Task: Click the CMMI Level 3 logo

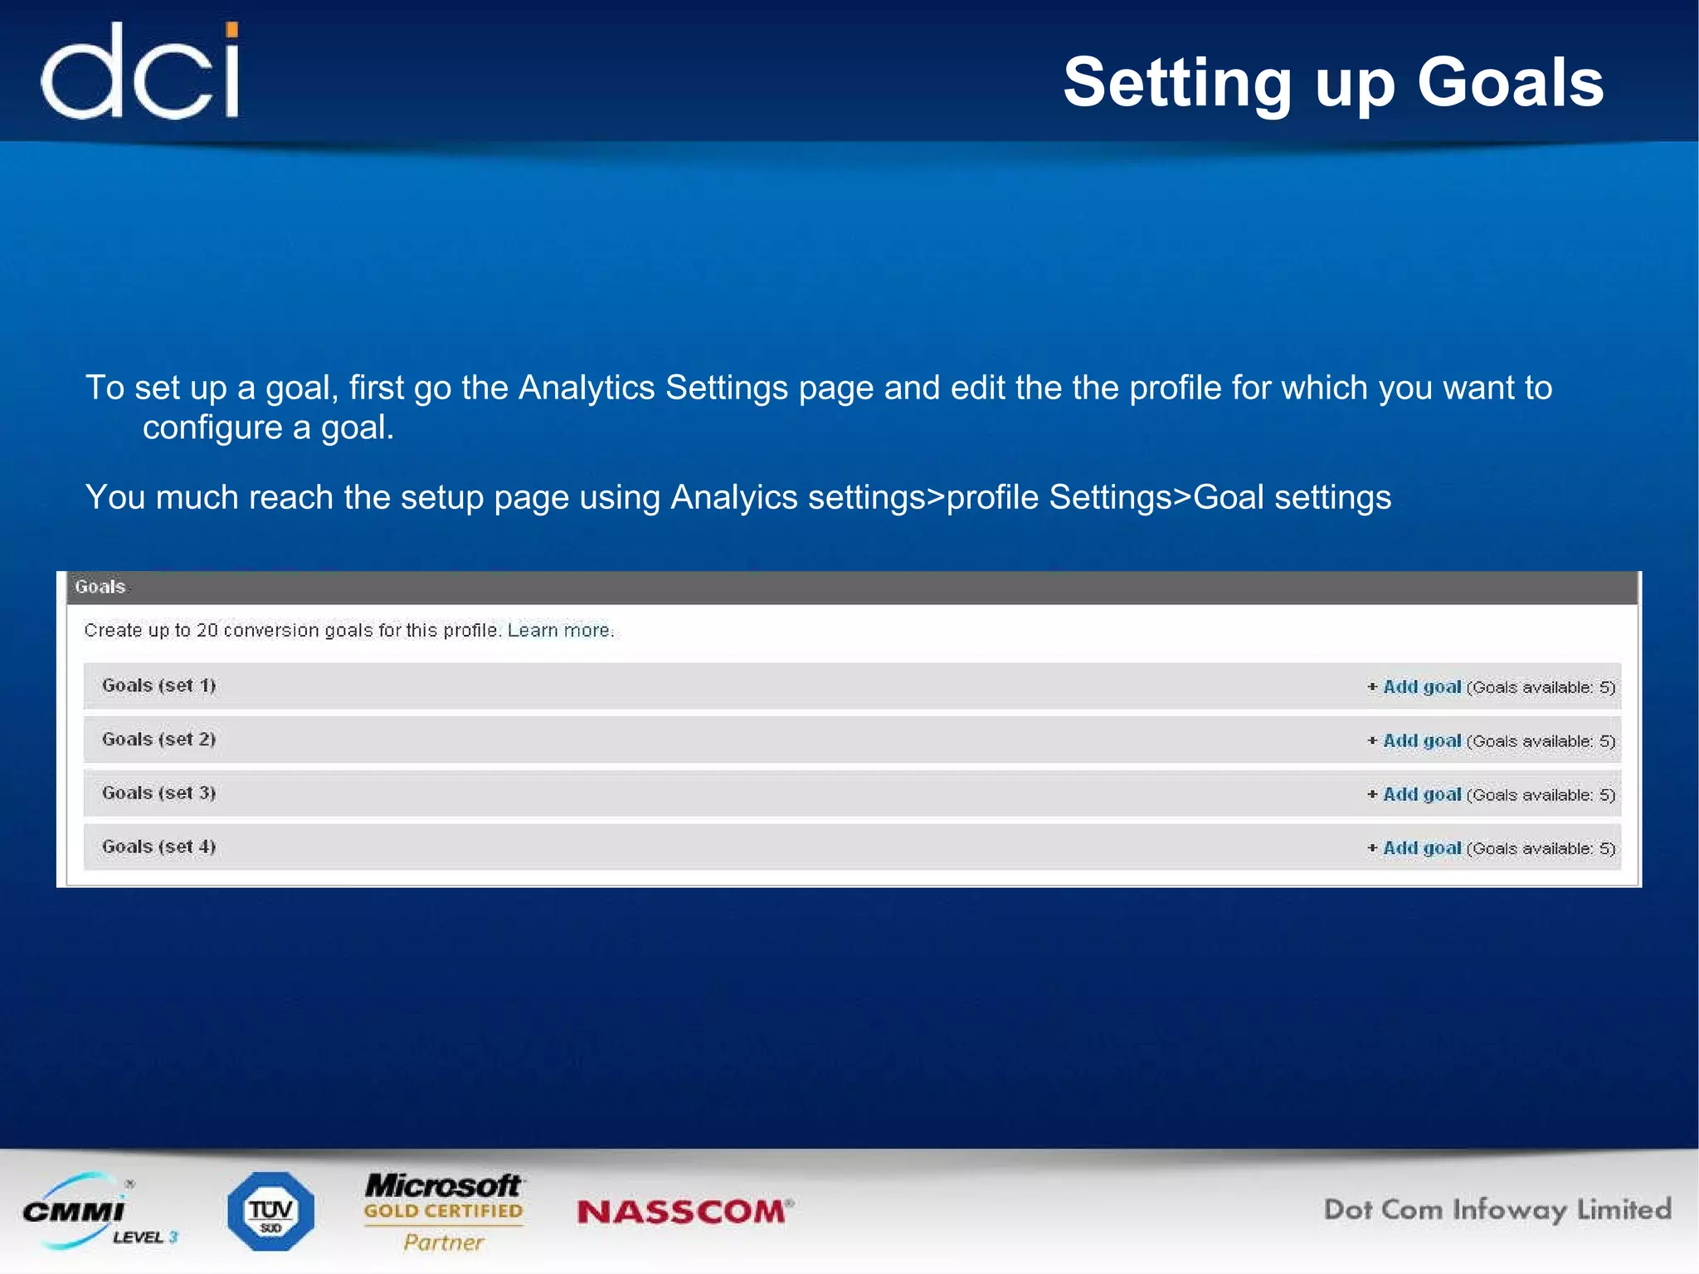Action: [x=101, y=1211]
